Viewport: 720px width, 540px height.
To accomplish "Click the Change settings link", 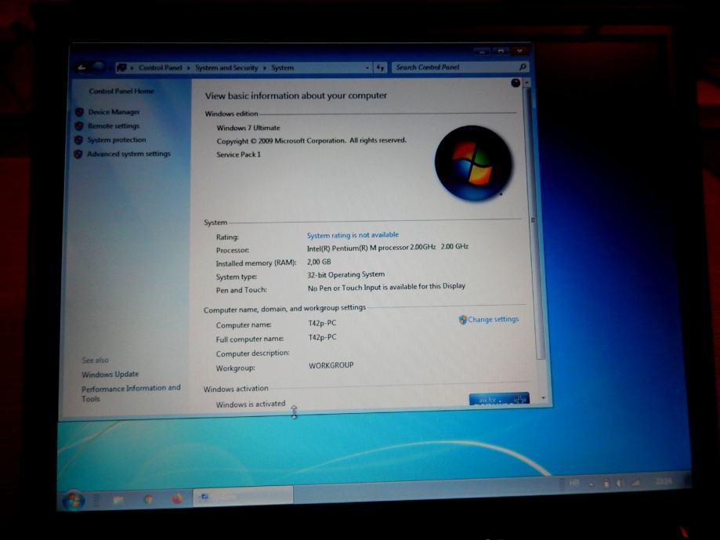I will (x=493, y=319).
